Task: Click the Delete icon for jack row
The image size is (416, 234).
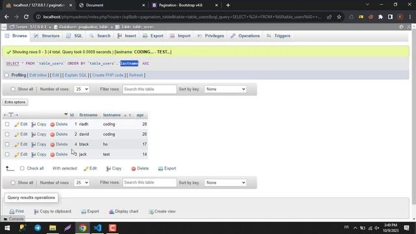Action: pyautogui.click(x=52, y=155)
